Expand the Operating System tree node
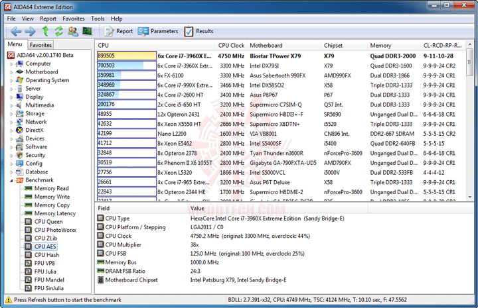The height and width of the screenshot is (308, 478). point(11,80)
